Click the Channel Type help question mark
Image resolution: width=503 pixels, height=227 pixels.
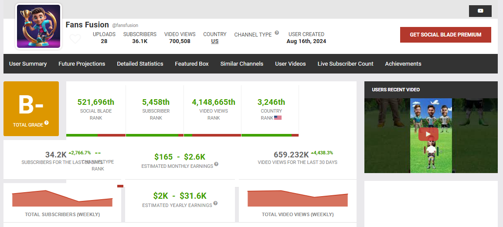point(277,33)
